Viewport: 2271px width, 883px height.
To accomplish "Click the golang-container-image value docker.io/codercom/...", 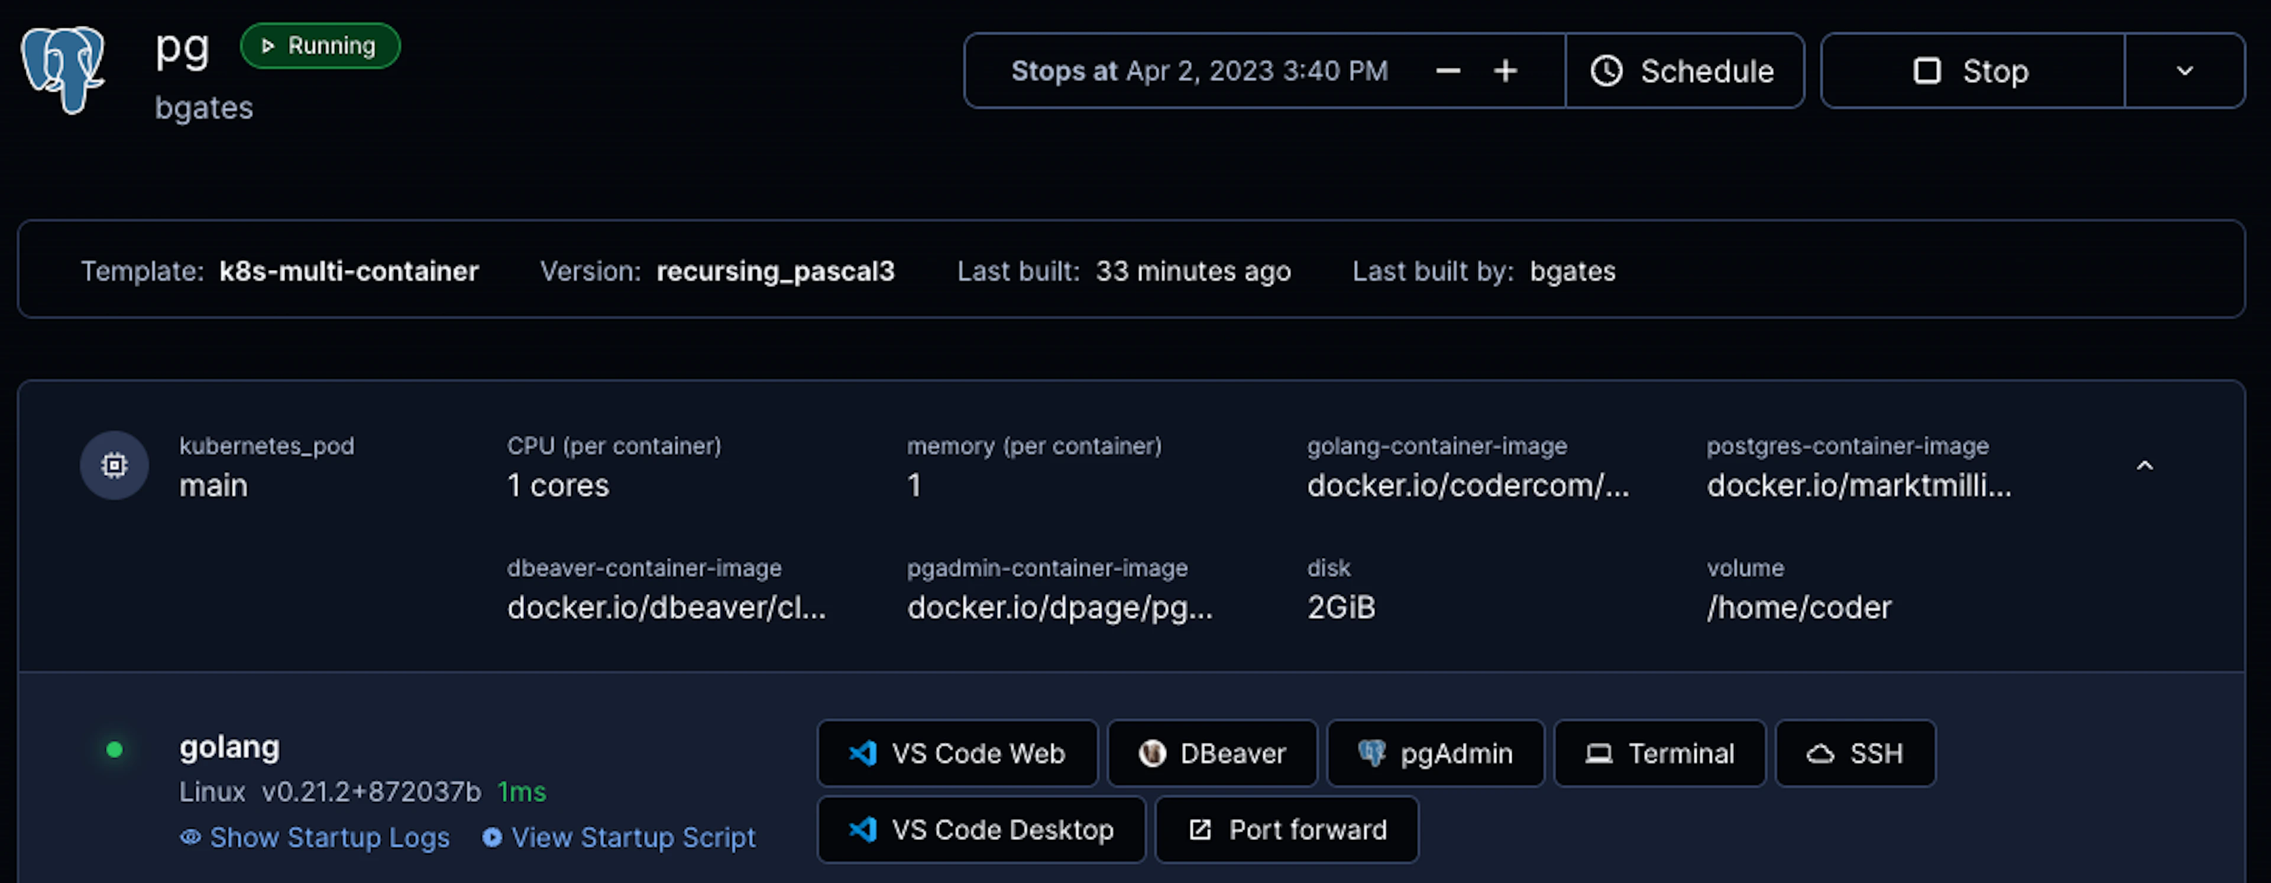I will point(1468,486).
